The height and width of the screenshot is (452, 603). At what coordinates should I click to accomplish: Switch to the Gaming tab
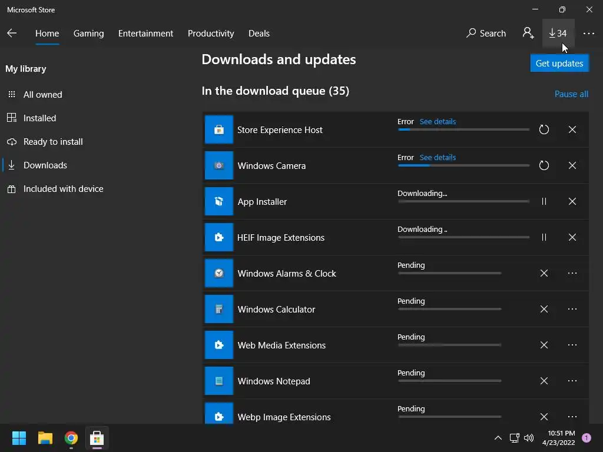(88, 34)
